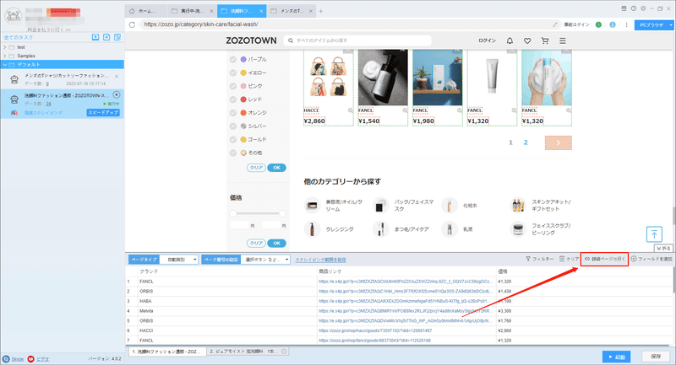
Task: Click the scroll-to-top arrow icon
Action: pos(654,233)
